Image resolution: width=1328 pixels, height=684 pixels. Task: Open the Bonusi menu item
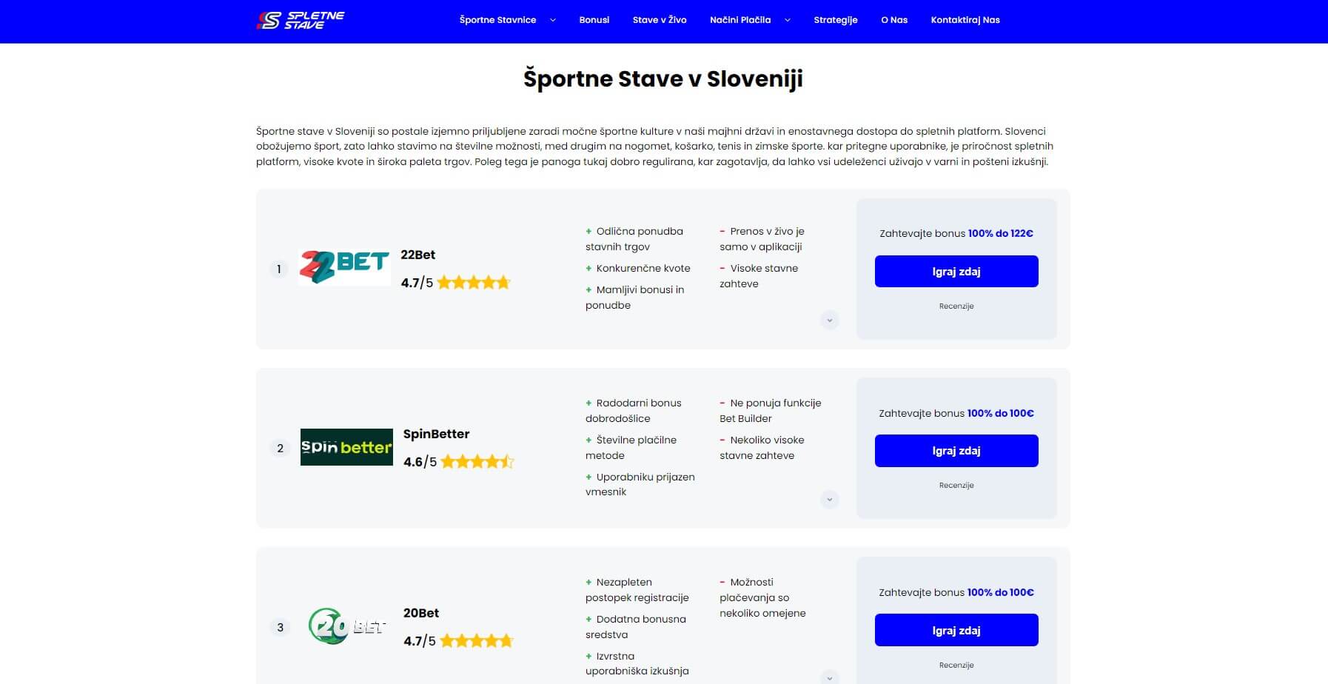[594, 20]
